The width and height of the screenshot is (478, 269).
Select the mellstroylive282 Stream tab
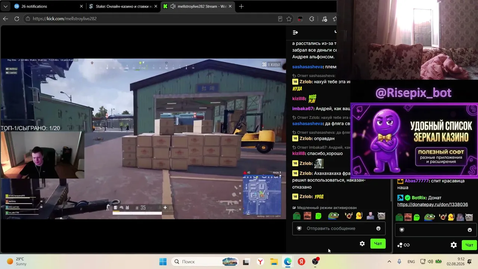tap(198, 6)
